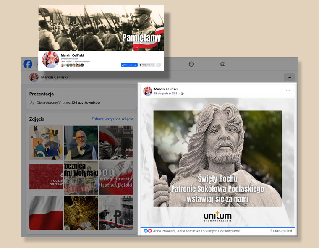Open the photo of man with bow tie

click(x=81, y=143)
